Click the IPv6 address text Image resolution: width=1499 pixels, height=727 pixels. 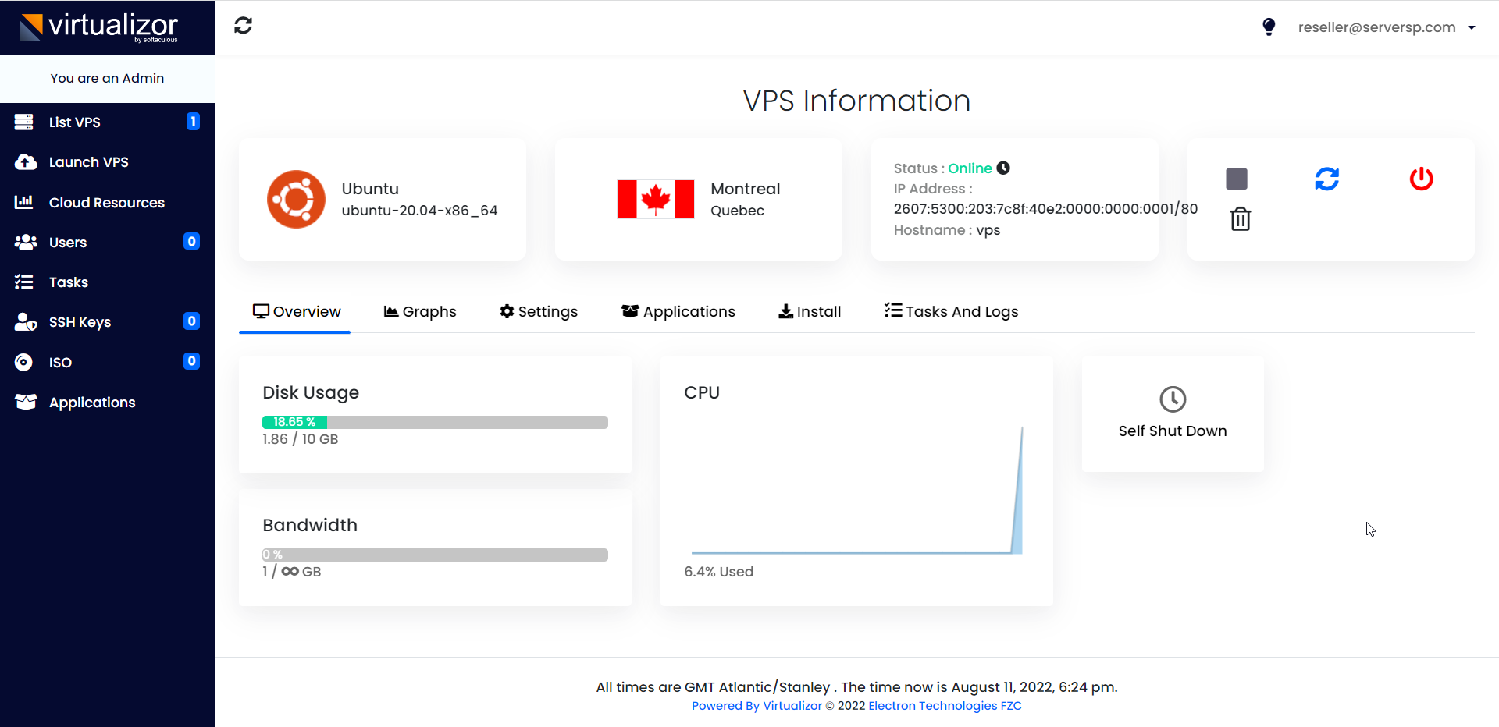(1045, 209)
